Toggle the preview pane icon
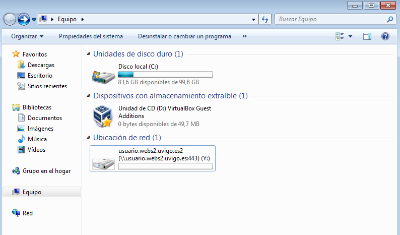400x235 pixels. pyautogui.click(x=367, y=36)
